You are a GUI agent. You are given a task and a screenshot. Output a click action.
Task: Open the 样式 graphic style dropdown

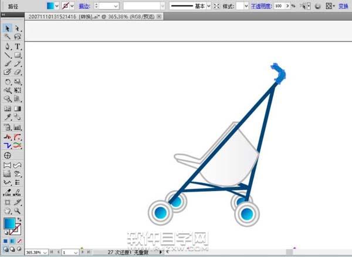[246, 6]
